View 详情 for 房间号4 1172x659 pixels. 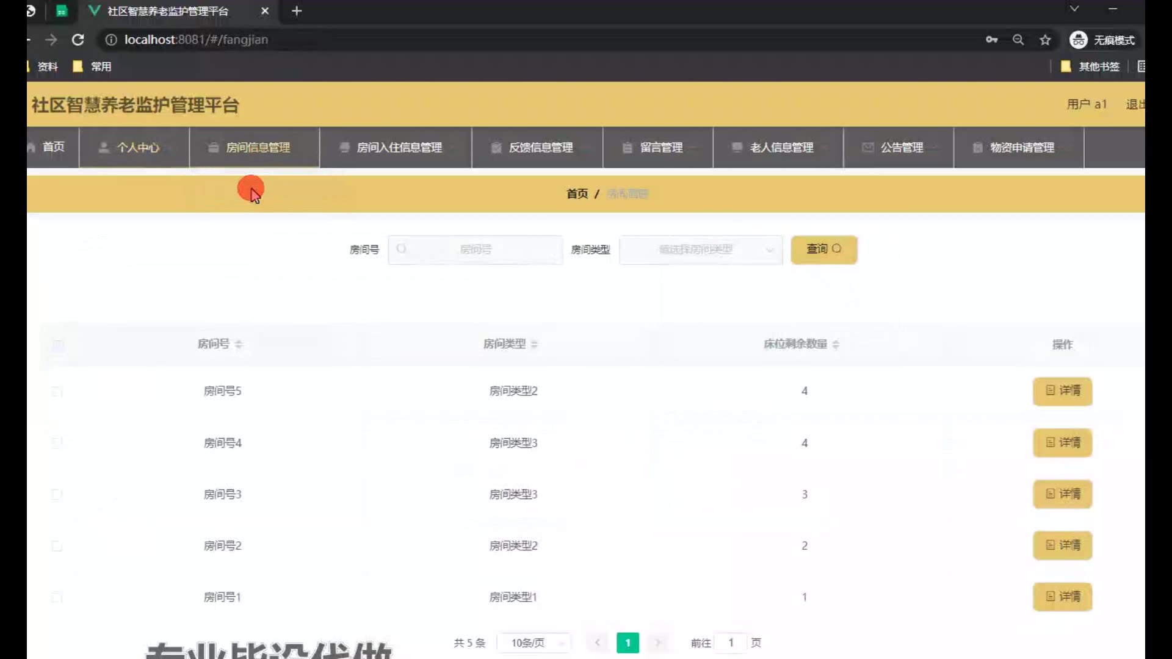[x=1062, y=442]
